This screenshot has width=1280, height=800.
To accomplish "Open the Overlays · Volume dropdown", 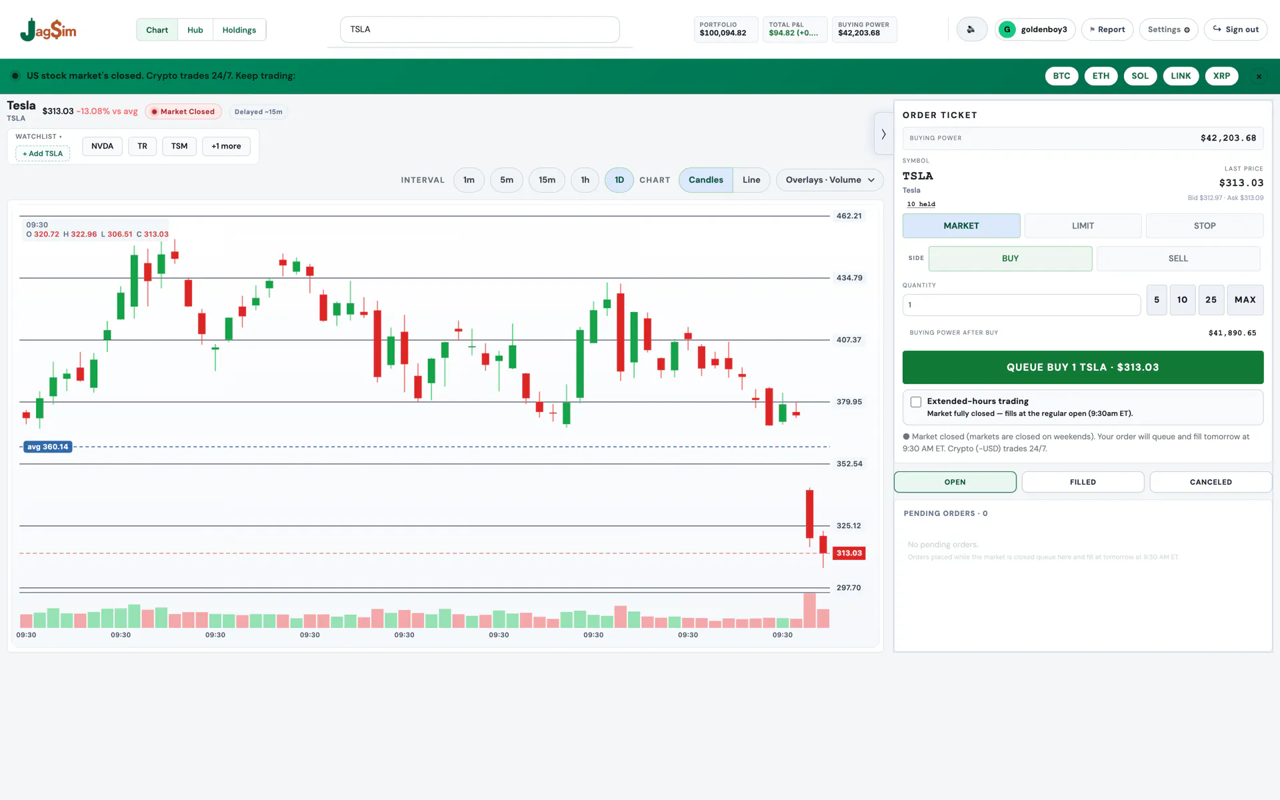I will [829, 180].
